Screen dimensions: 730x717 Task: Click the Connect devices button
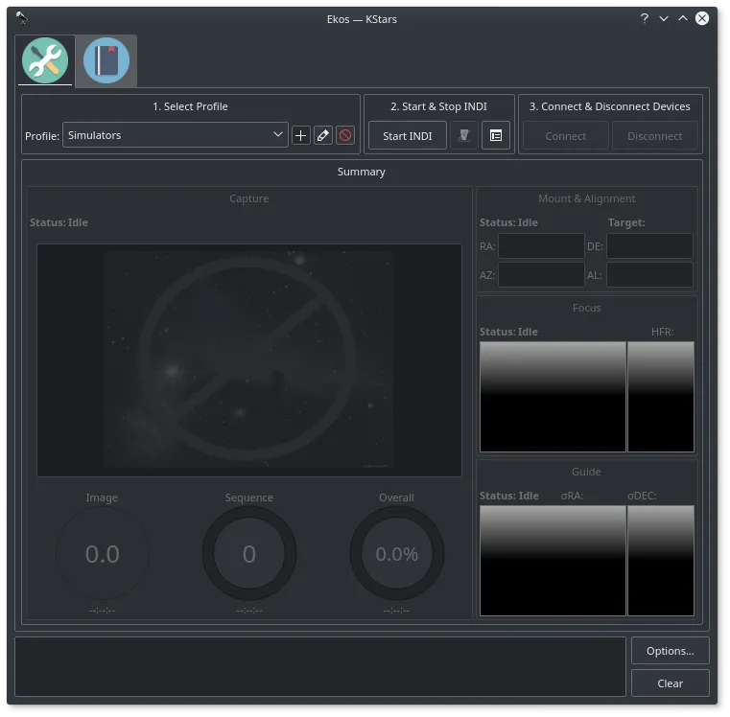565,135
